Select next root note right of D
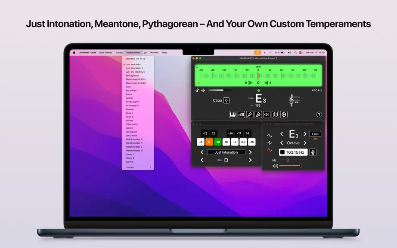Viewport: 397px width, 248px height. click(x=250, y=160)
